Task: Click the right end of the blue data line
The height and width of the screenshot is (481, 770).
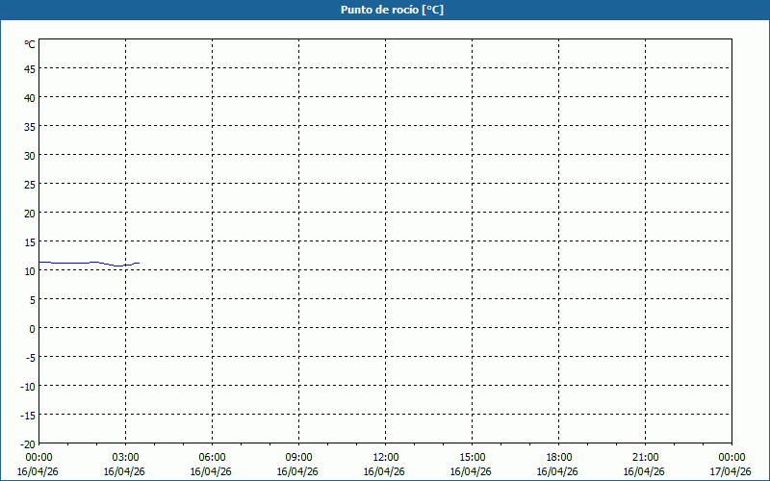Action: coord(139,263)
